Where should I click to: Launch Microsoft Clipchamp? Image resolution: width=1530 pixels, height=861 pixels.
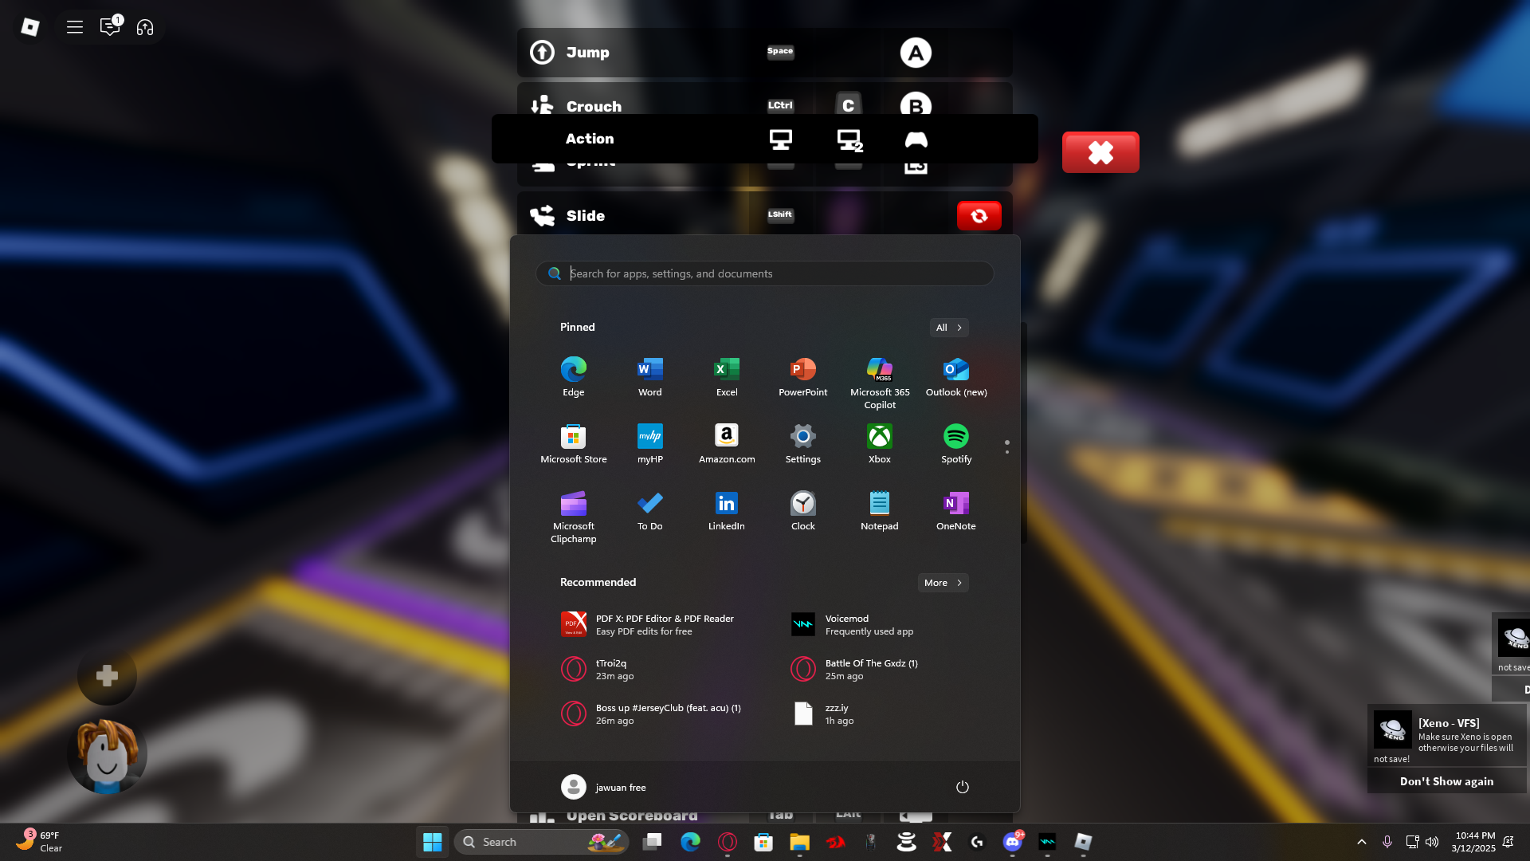coord(573,517)
